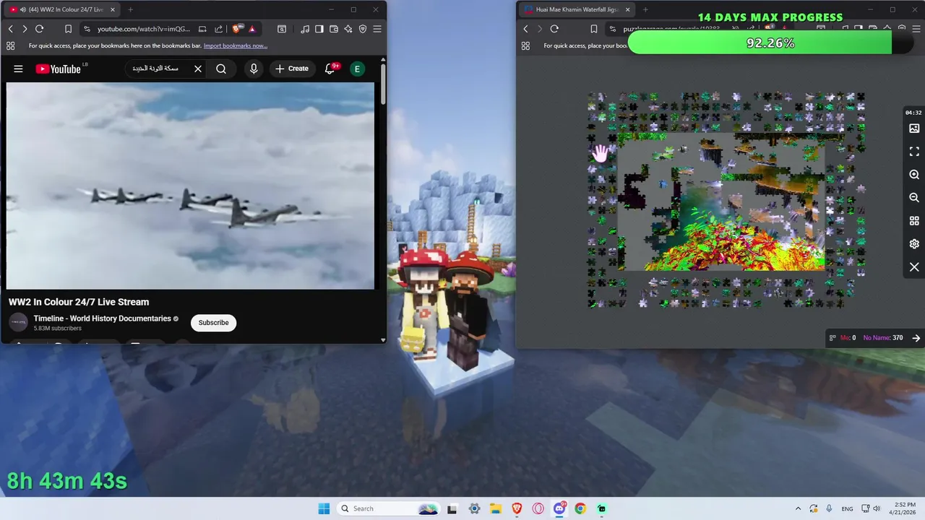Toggle the browser sidebar panel
The height and width of the screenshot is (520, 925).
[x=319, y=29]
